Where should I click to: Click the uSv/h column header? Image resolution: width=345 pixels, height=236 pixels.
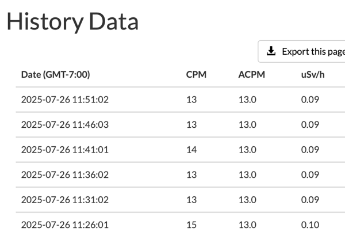tap(313, 74)
